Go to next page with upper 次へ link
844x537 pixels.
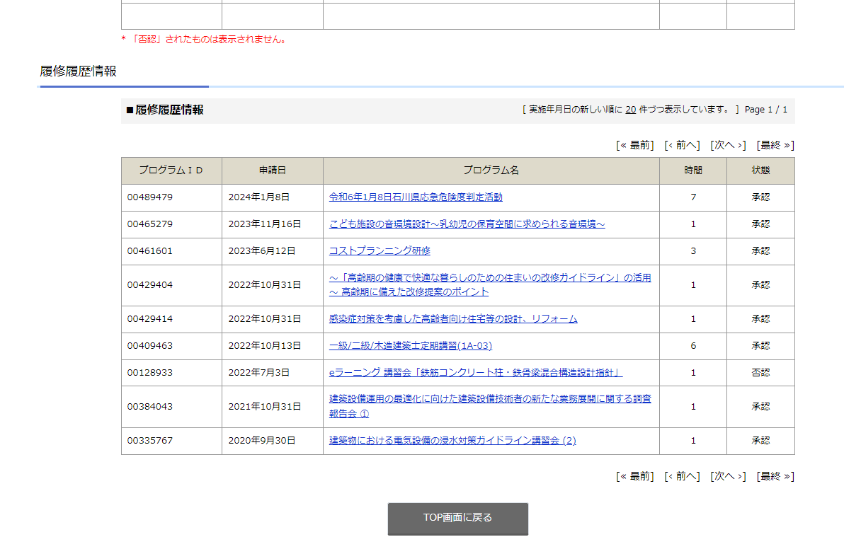pos(729,145)
